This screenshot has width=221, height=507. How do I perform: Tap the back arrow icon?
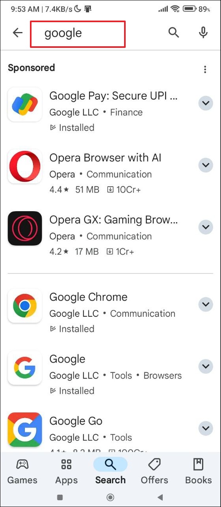[x=18, y=33]
